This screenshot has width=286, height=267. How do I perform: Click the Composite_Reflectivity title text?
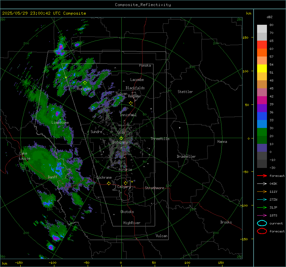click(143, 5)
